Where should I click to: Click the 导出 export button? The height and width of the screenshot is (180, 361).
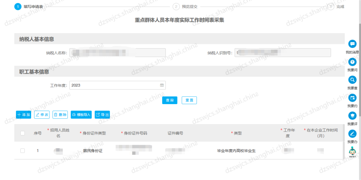point(102,115)
